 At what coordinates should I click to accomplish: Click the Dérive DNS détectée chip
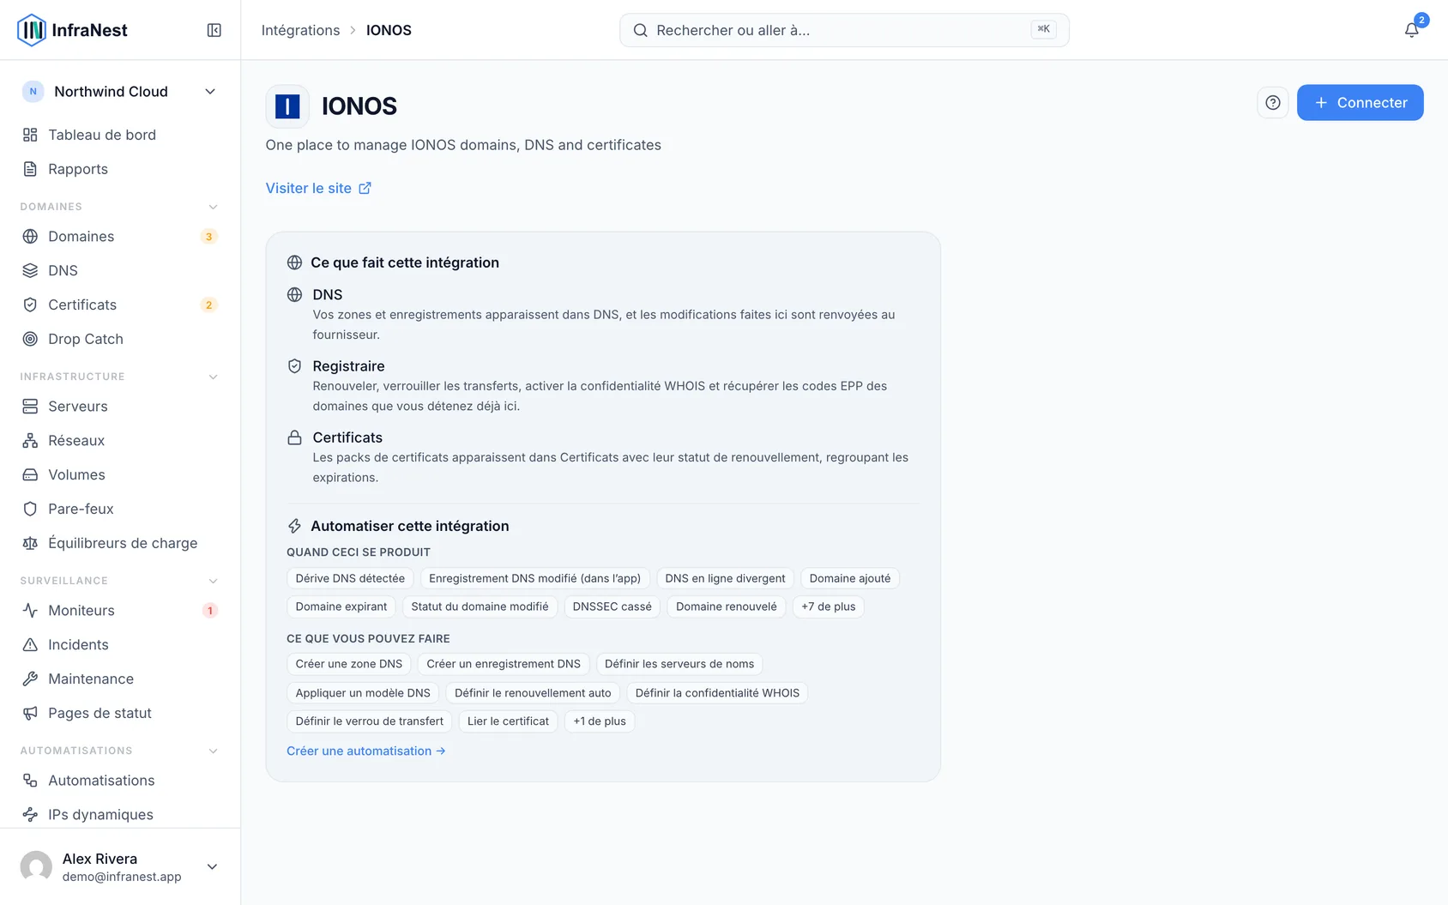click(x=350, y=578)
